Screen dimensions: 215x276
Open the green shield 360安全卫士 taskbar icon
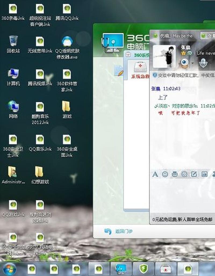pos(144,269)
